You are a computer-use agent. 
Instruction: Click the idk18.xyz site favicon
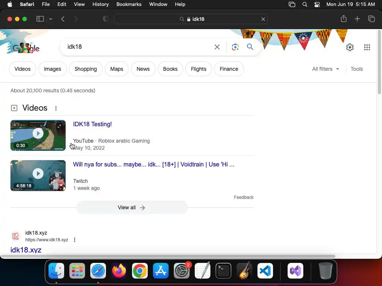click(x=16, y=236)
